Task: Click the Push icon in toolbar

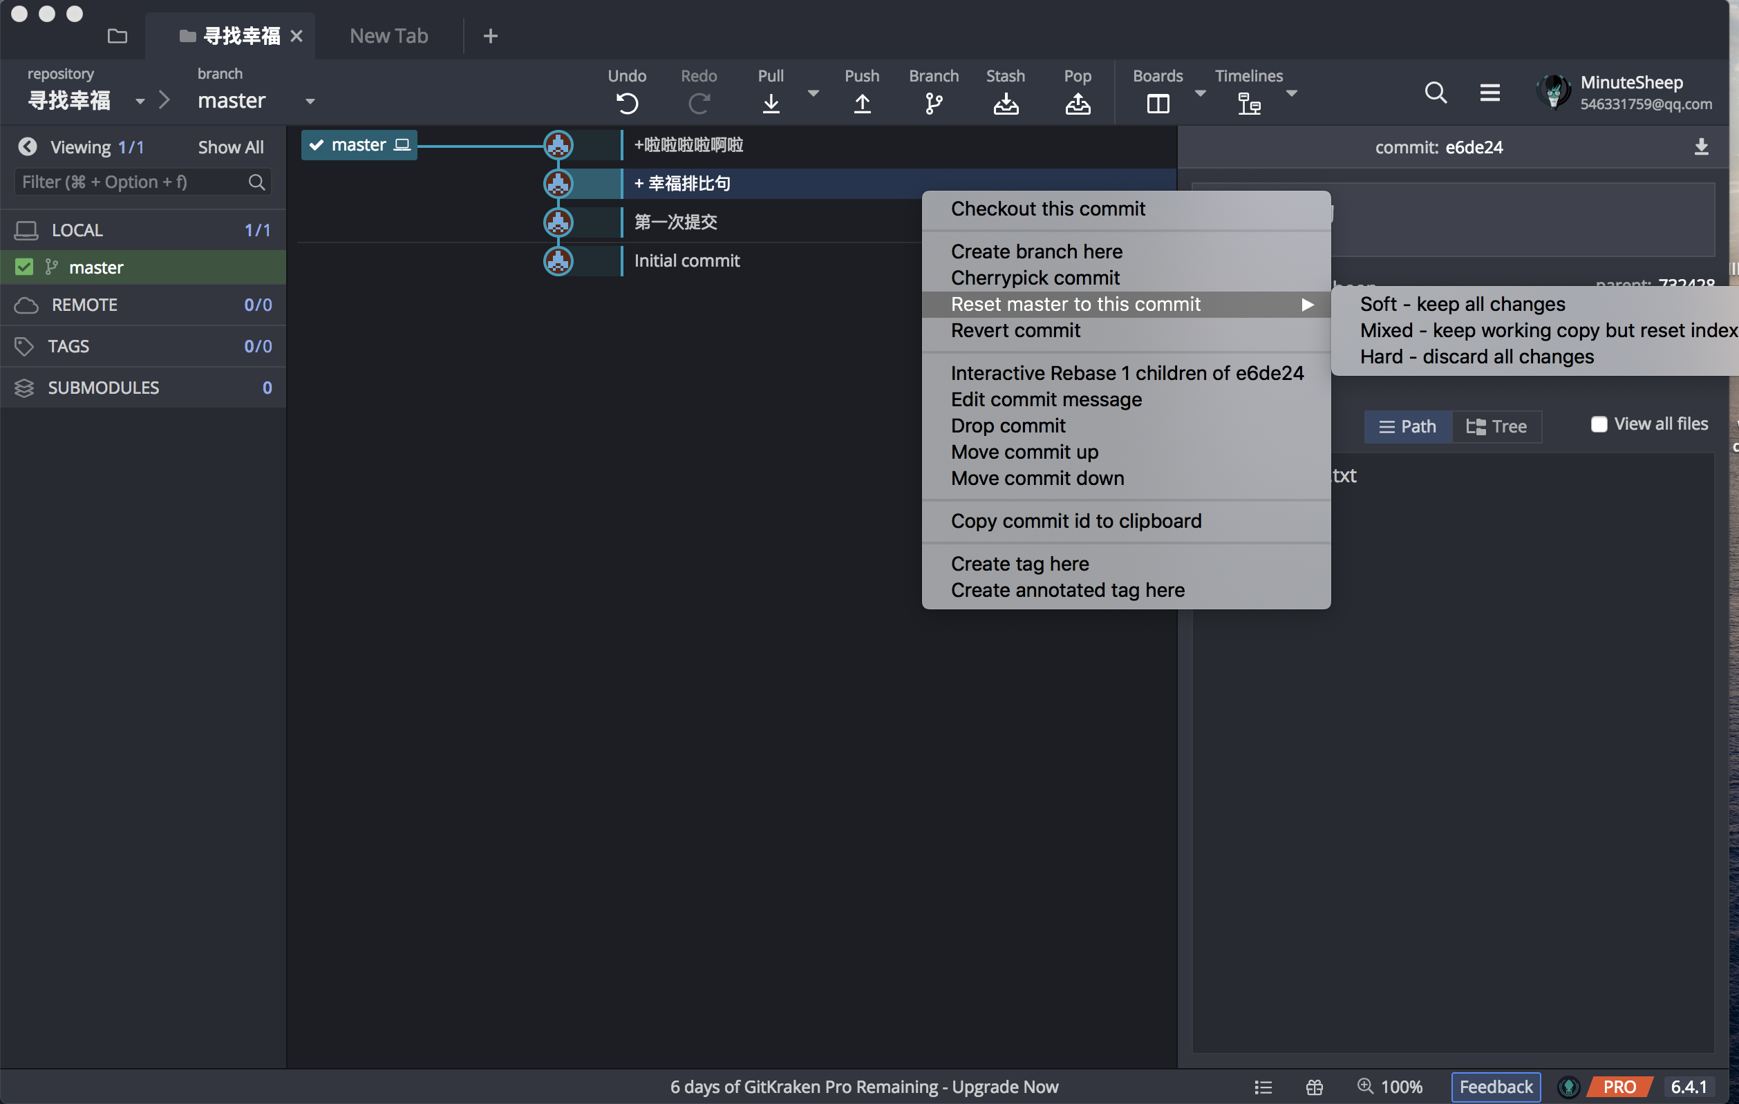Action: tap(862, 104)
